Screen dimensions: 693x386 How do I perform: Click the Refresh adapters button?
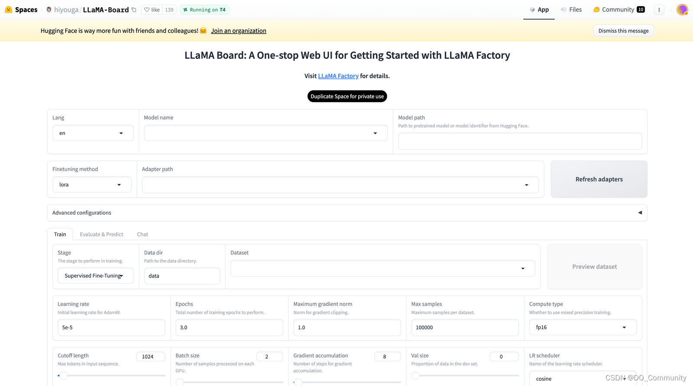point(599,179)
